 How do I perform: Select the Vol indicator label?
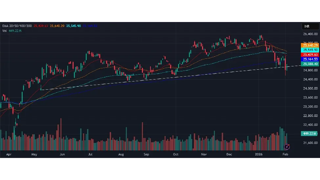(5, 31)
